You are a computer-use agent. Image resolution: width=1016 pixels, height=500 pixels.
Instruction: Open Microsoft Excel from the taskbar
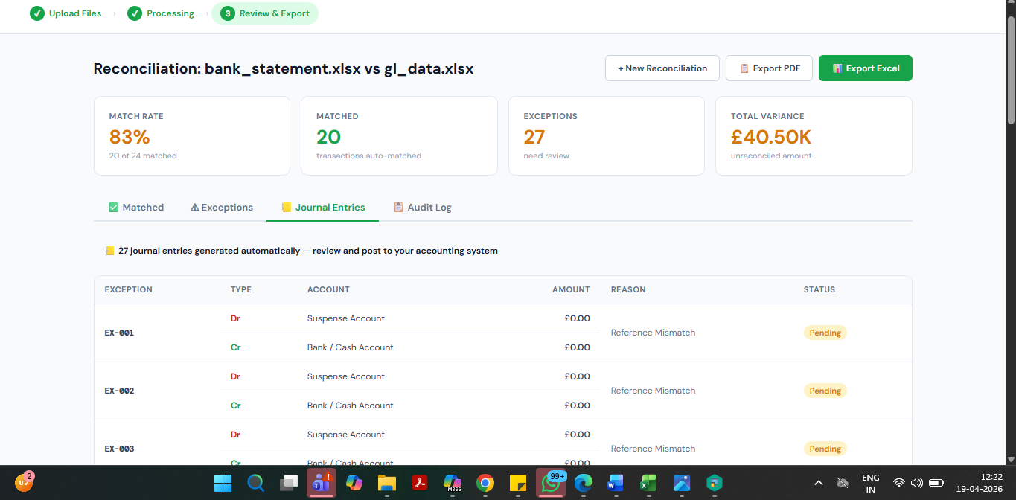click(648, 484)
